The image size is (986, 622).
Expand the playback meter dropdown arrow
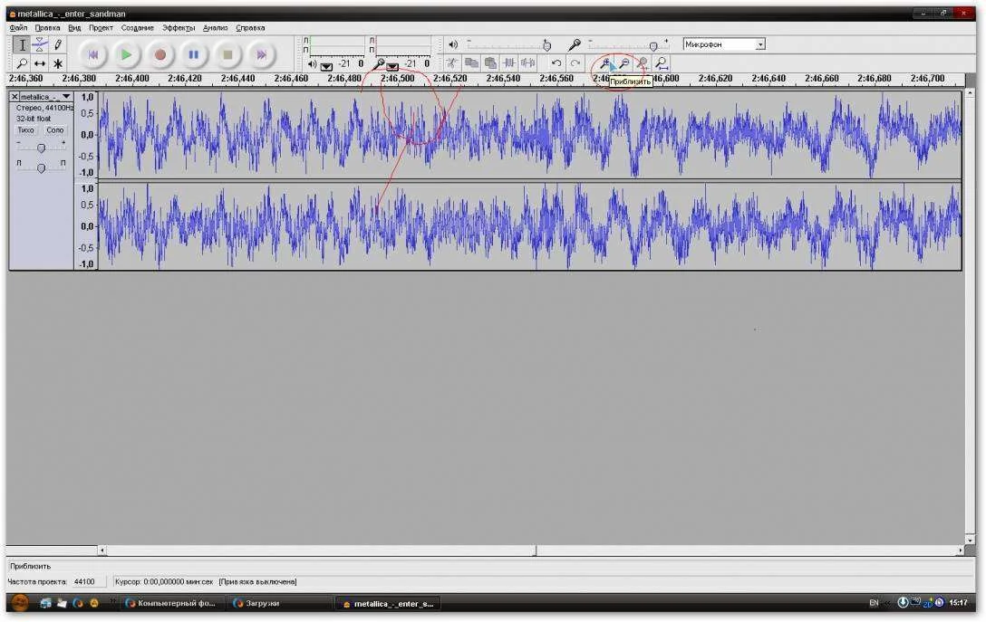click(326, 65)
